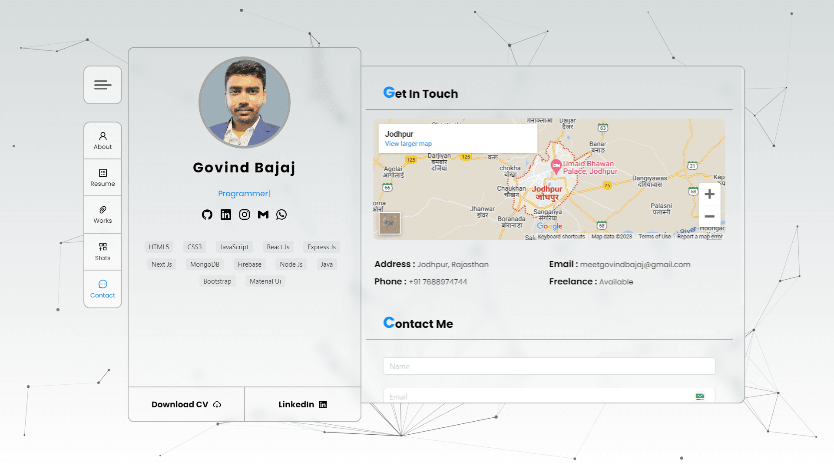
Task: Switch map to satellite view thumbnail
Action: click(x=390, y=223)
